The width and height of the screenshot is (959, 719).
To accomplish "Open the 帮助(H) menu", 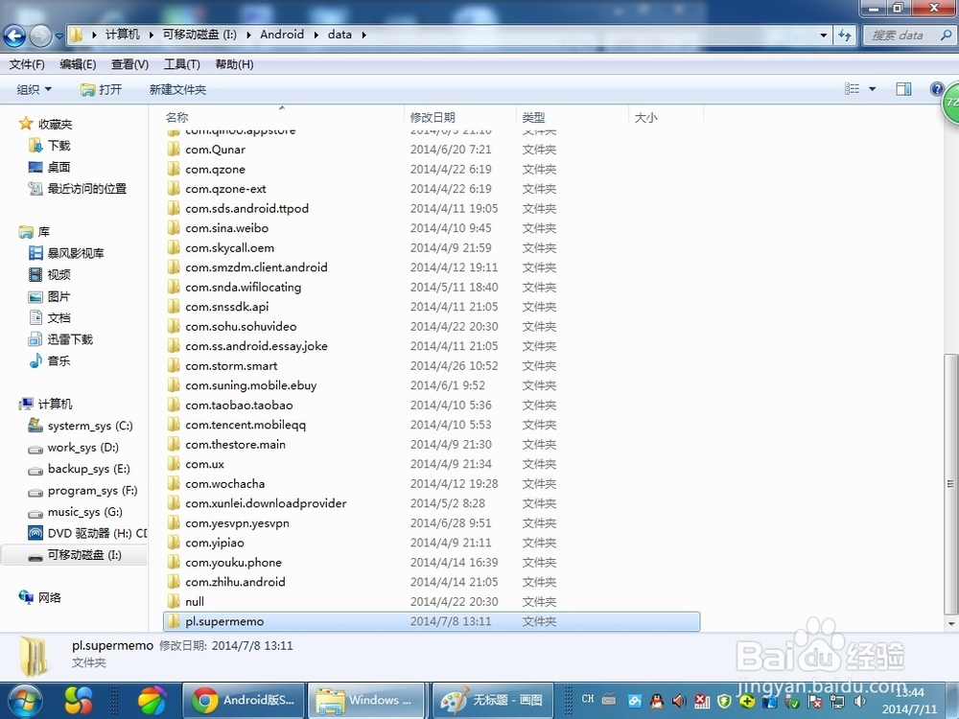I will coord(234,64).
